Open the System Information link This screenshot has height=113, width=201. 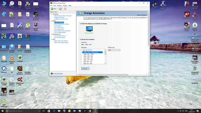click(58, 73)
